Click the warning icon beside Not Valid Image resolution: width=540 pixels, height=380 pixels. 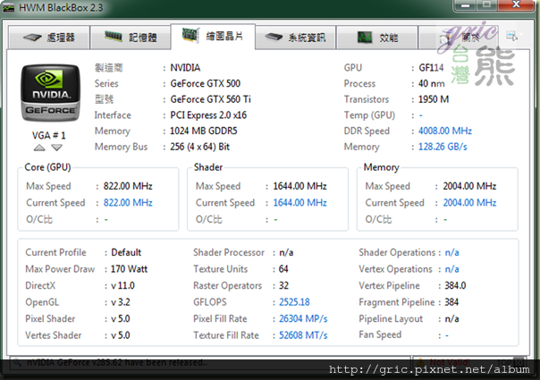point(420,362)
